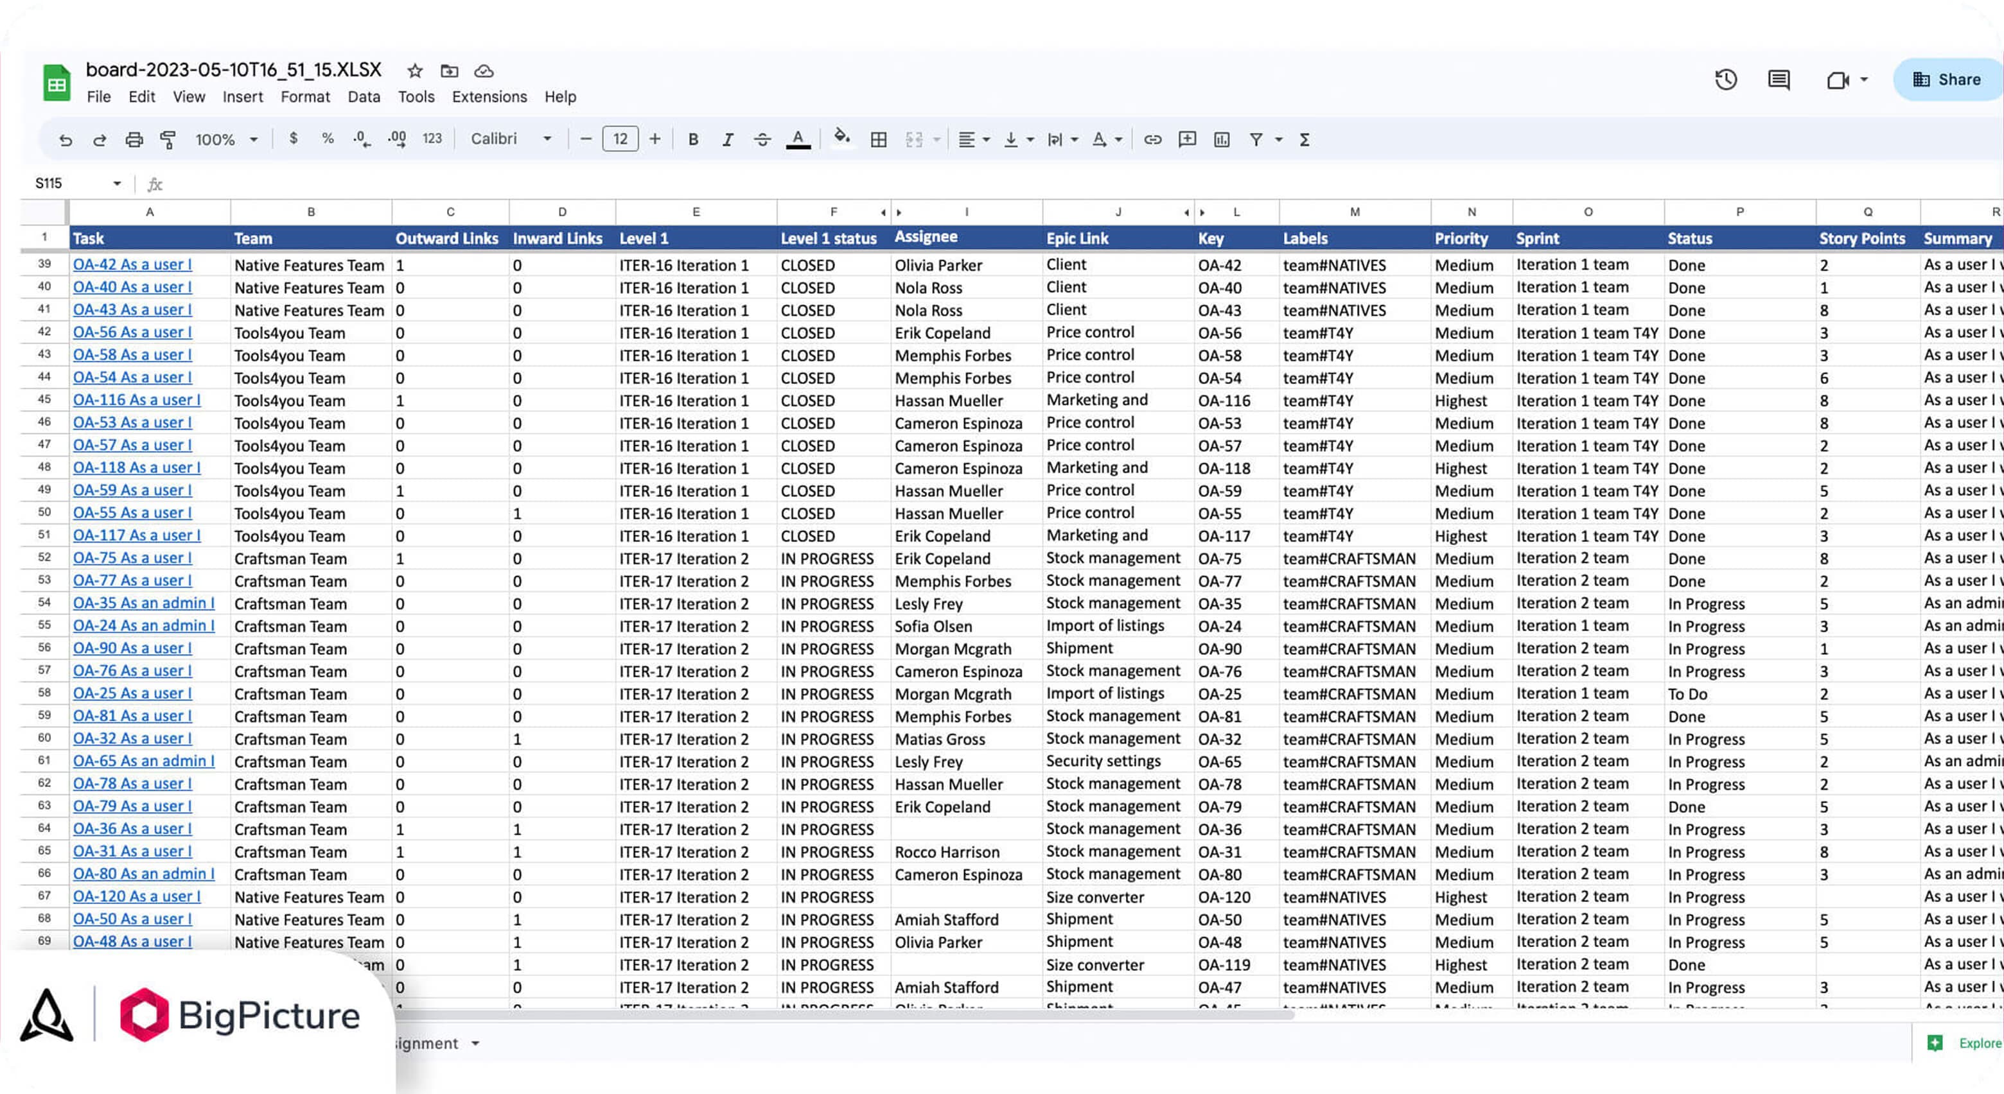
Task: Open the OA-120 task link
Action: point(137,896)
